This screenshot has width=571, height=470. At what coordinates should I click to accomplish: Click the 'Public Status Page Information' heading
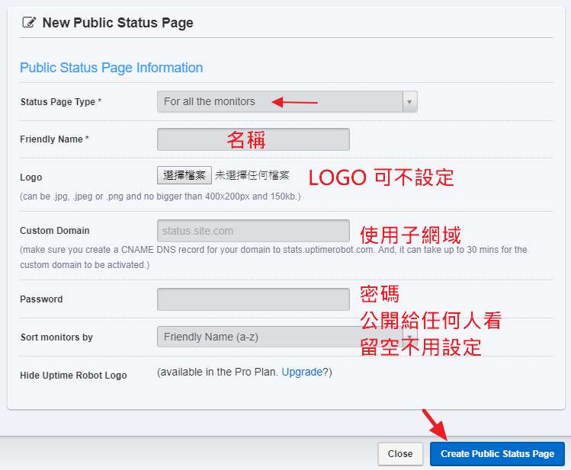pyautogui.click(x=111, y=68)
